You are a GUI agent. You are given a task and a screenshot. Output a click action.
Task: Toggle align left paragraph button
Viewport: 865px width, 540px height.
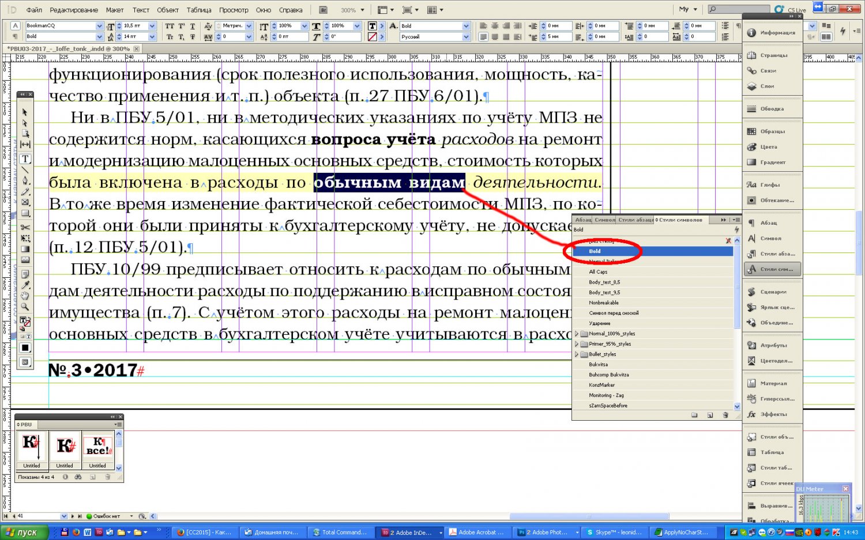(x=484, y=26)
